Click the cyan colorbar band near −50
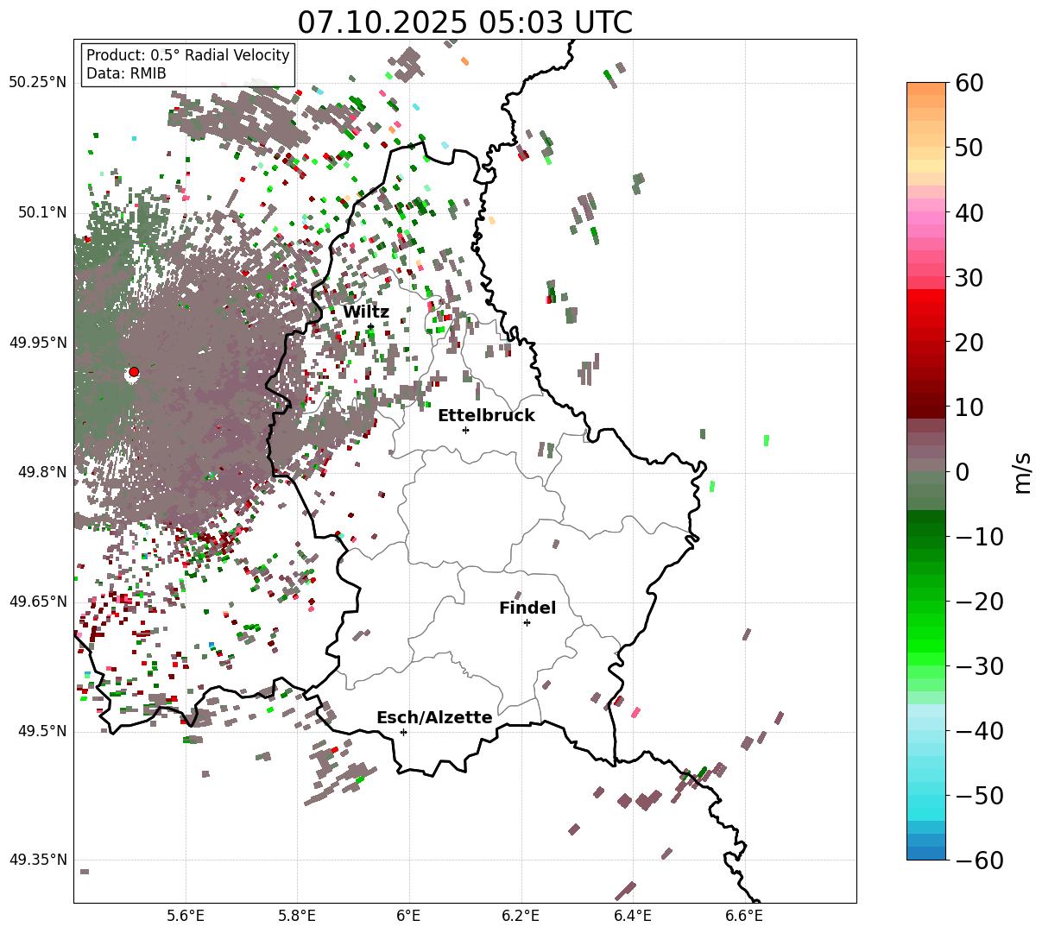The height and width of the screenshot is (933, 1042). click(x=926, y=796)
